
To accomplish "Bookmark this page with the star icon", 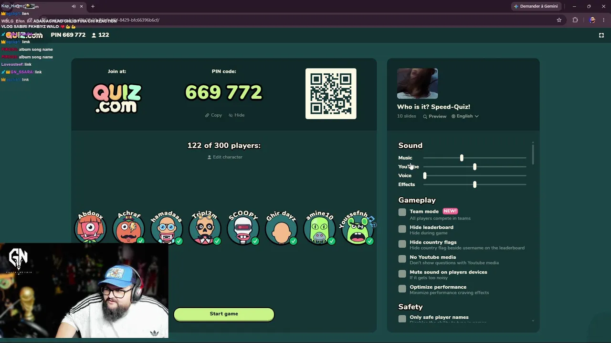I will (559, 20).
